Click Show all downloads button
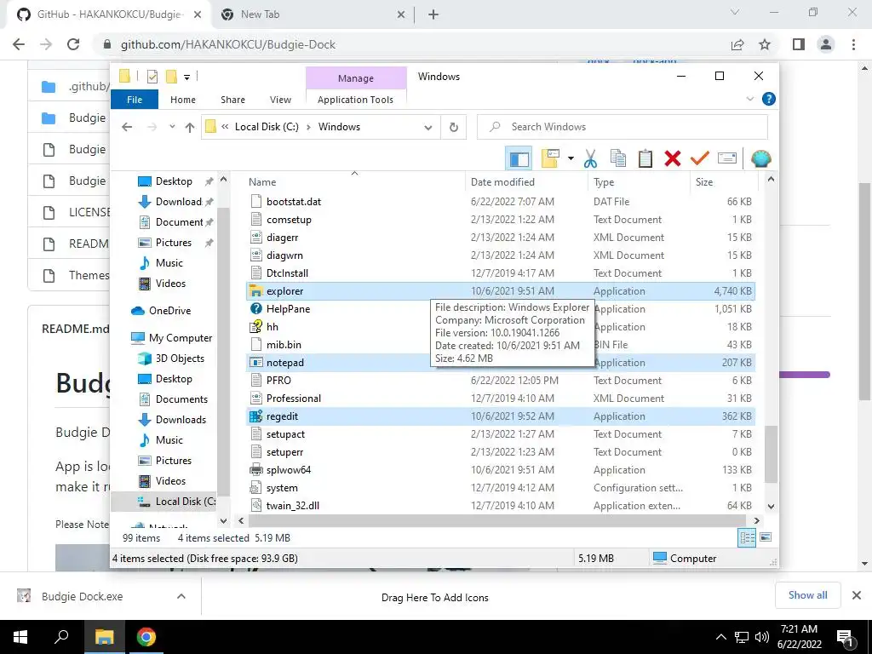 pos(807,595)
